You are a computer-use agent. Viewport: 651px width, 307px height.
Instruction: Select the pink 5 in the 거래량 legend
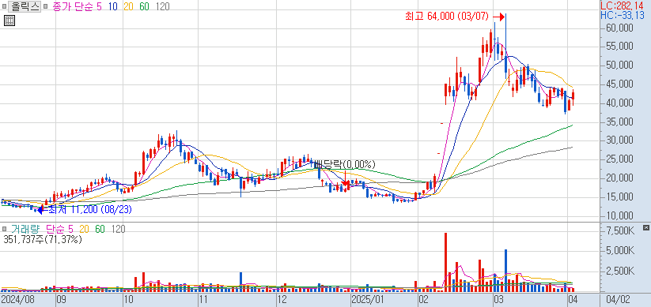[70, 229]
